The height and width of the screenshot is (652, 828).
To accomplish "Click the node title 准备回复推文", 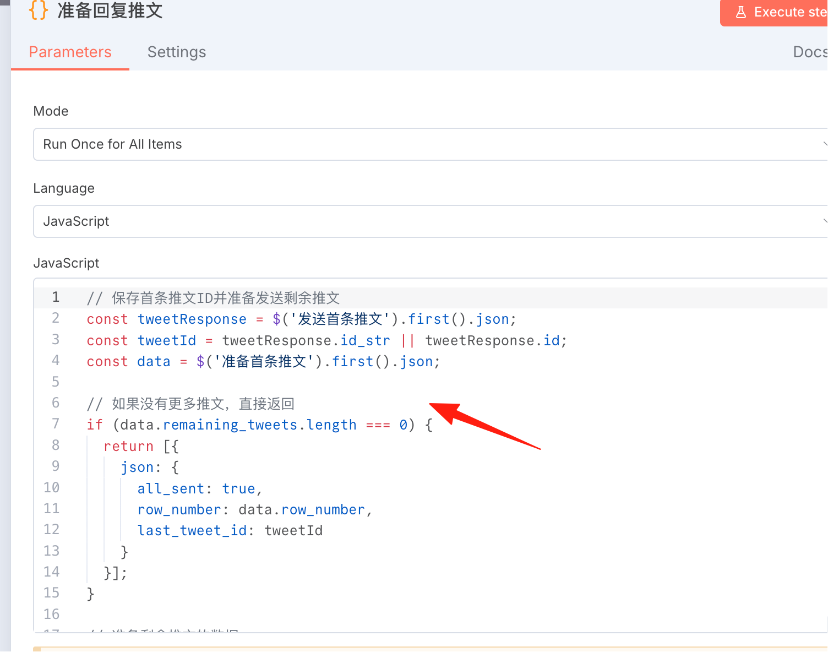I will point(110,10).
